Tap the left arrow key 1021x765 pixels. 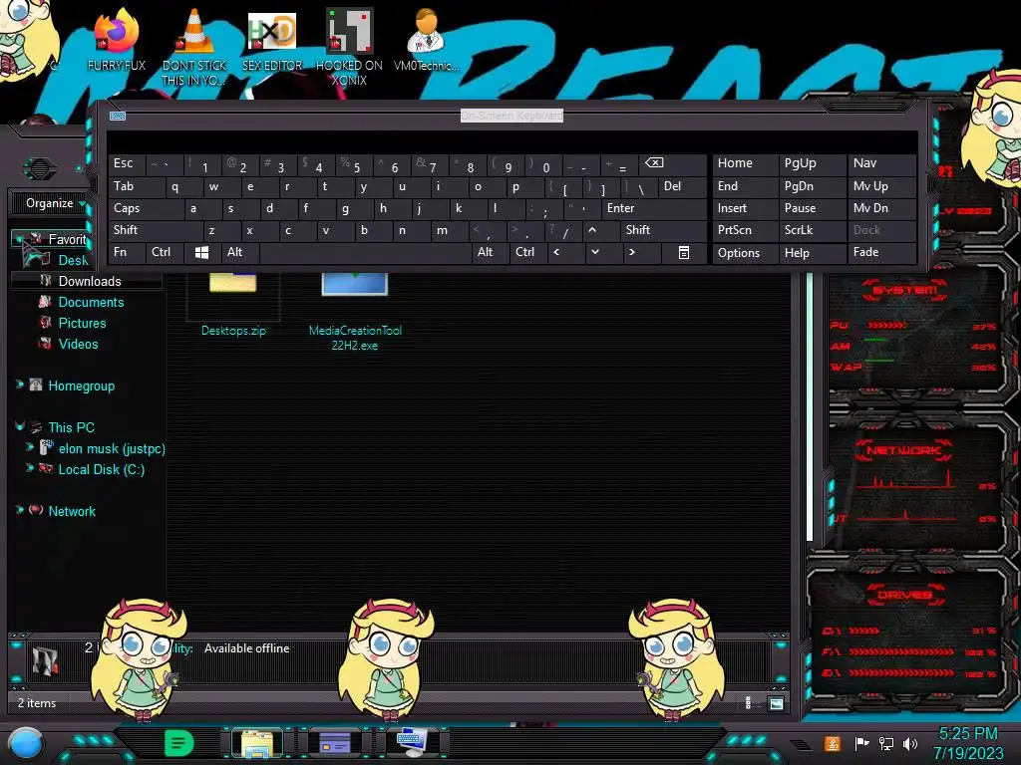tap(565, 252)
